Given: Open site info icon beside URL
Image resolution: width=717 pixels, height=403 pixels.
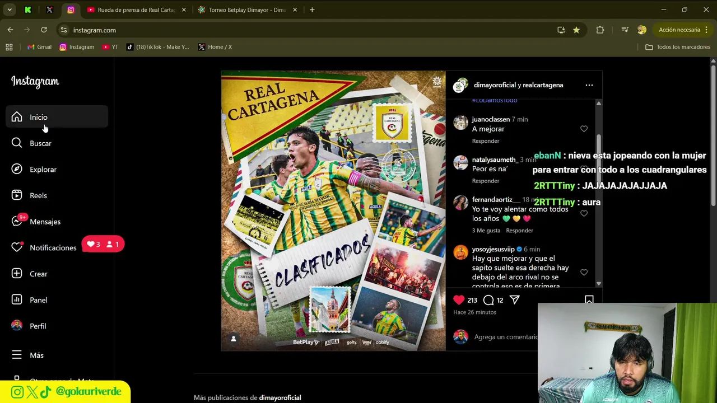Looking at the screenshot, I should pos(64,30).
